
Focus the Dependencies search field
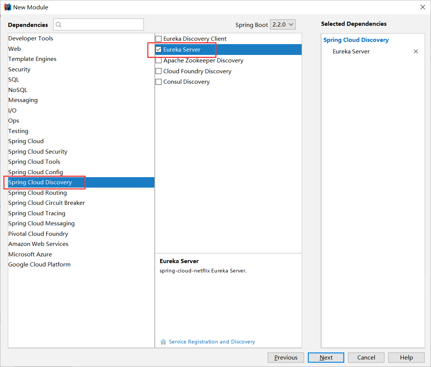point(98,24)
